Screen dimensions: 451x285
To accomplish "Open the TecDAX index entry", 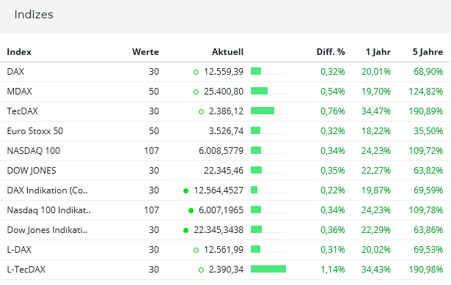I will click(23, 111).
